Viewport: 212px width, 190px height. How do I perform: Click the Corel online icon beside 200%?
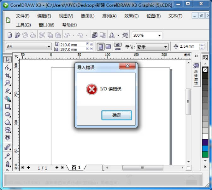tap(125, 35)
